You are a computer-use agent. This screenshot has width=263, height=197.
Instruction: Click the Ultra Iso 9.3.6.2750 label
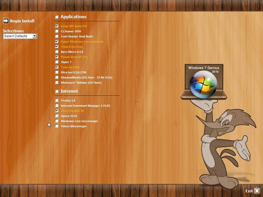pos(73,72)
